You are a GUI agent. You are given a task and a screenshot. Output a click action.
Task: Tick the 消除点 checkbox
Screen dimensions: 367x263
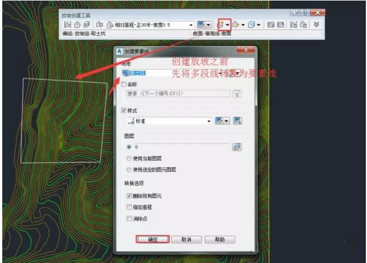click(x=130, y=219)
